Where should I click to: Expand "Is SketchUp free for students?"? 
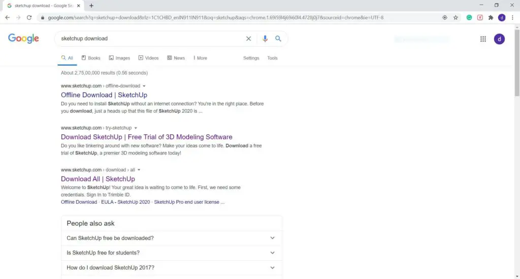click(172, 253)
